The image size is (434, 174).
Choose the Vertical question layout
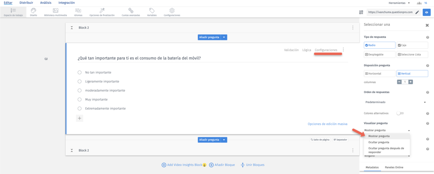click(x=412, y=73)
